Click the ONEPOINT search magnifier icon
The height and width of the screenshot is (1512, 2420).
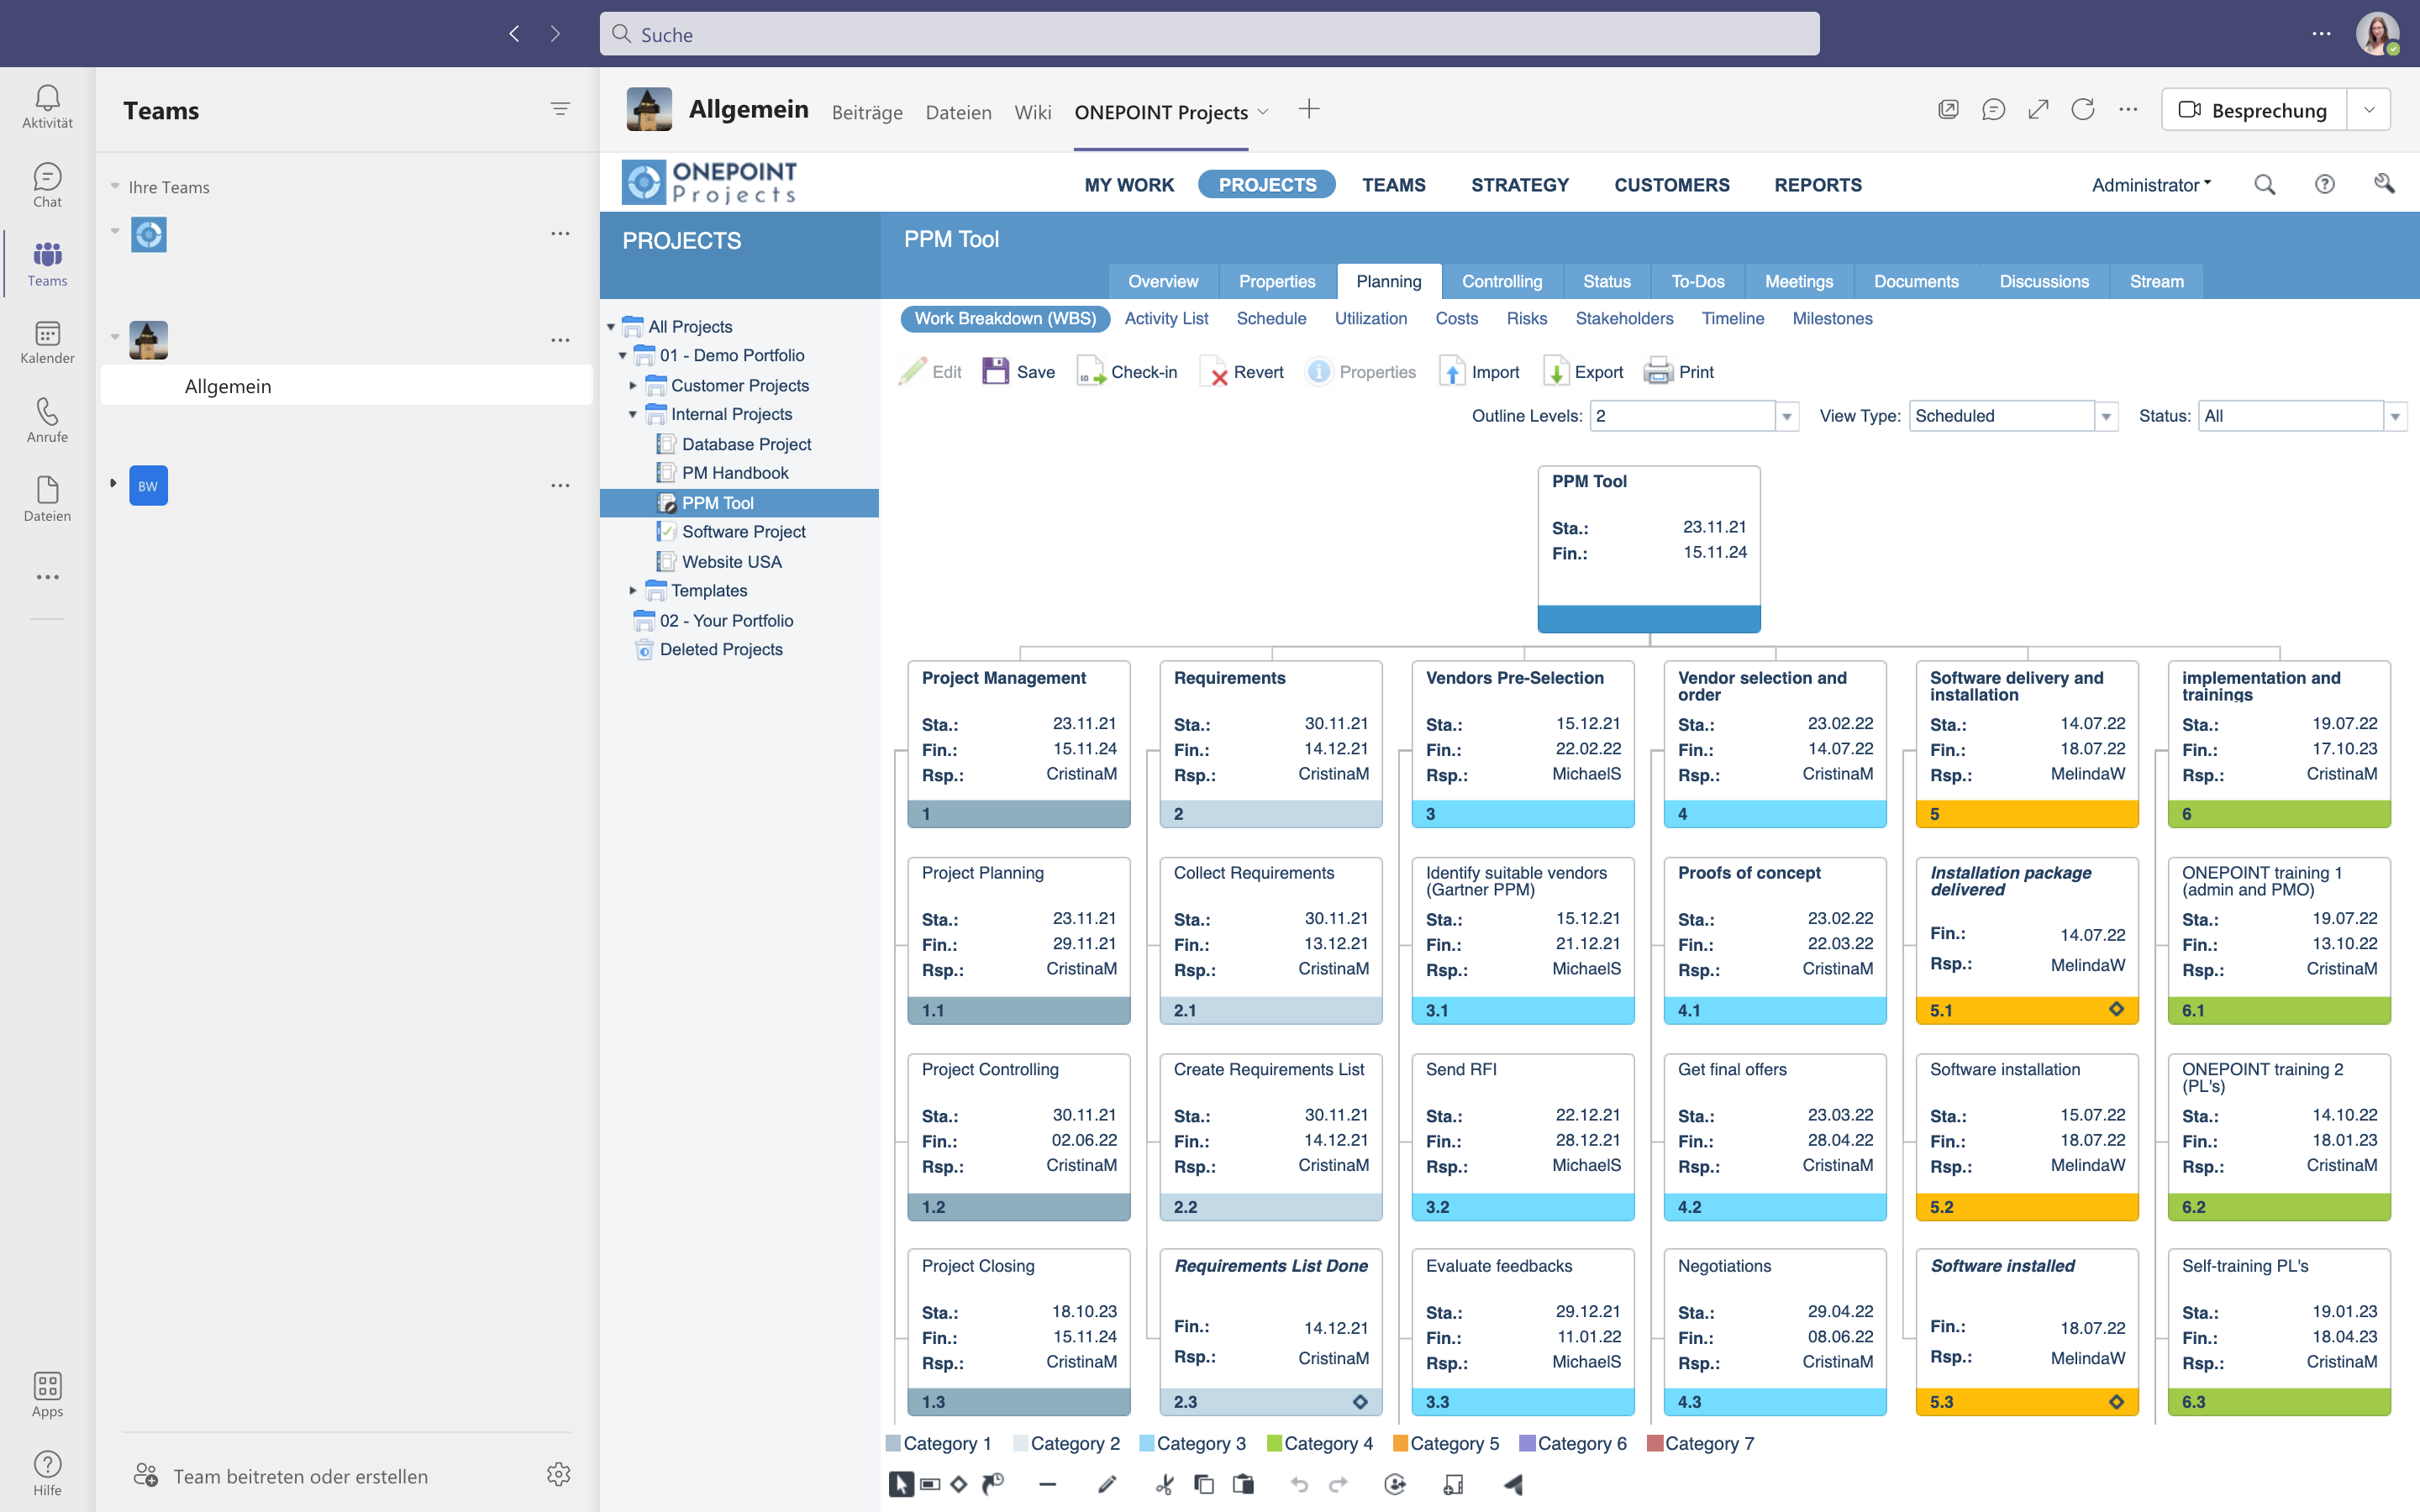[2265, 184]
